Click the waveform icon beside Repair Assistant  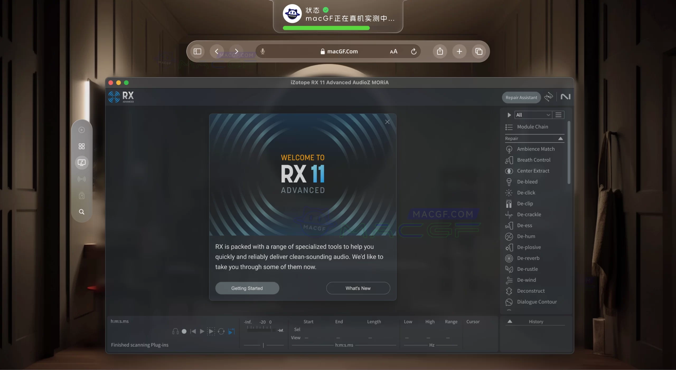[x=549, y=97]
